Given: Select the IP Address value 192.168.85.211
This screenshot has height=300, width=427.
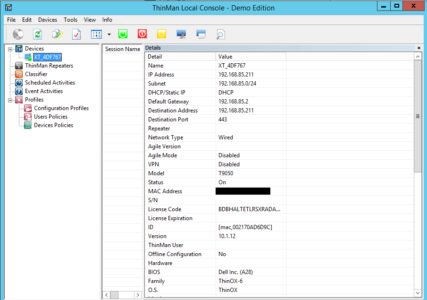Looking at the screenshot, I should (x=236, y=75).
